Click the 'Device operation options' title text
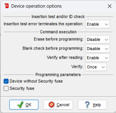The height and width of the screenshot is (113, 116). [36, 6]
